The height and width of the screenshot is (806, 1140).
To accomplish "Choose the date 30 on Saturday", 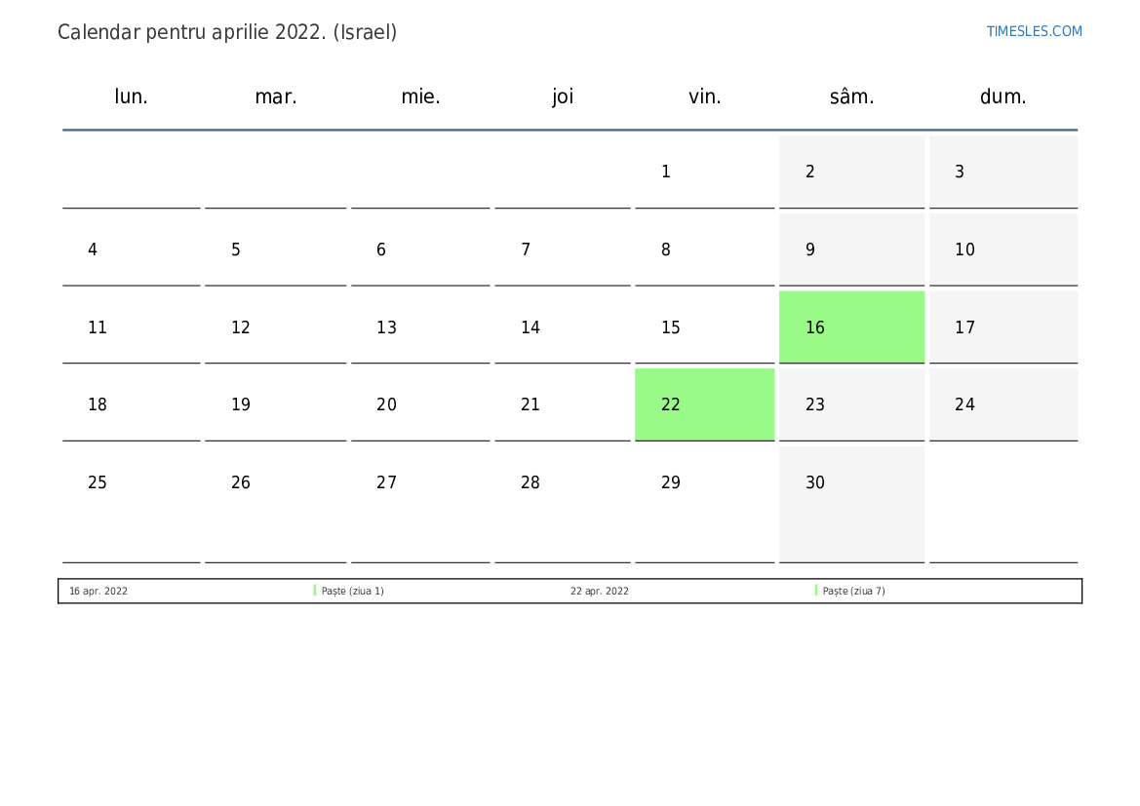I will (x=815, y=482).
